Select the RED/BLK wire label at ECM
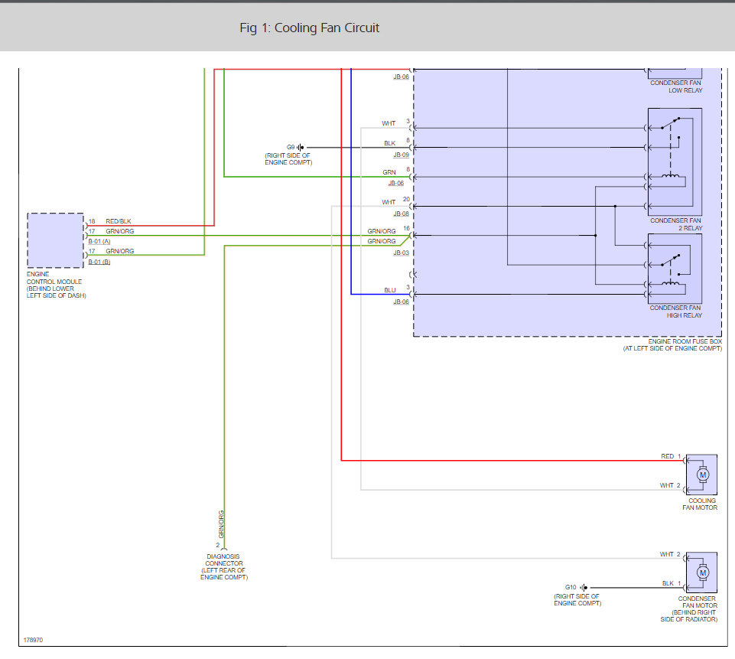Screen dimensions: 735x659 [x=119, y=221]
